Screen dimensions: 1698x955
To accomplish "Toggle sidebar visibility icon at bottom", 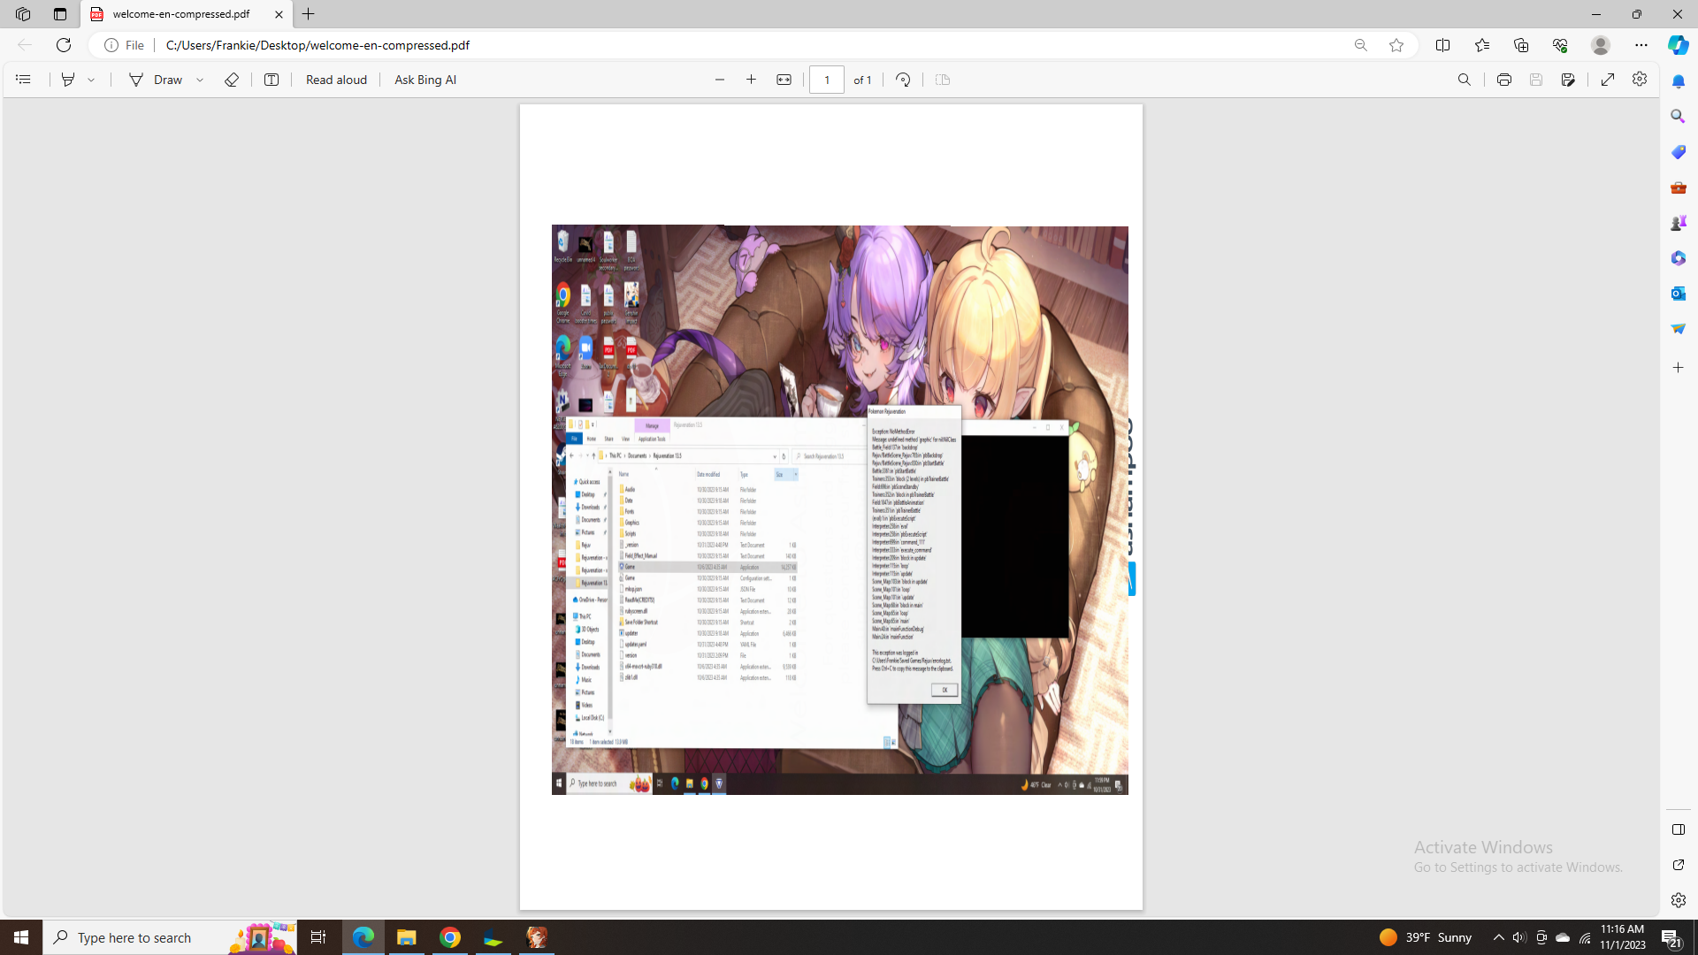I will point(1678,829).
